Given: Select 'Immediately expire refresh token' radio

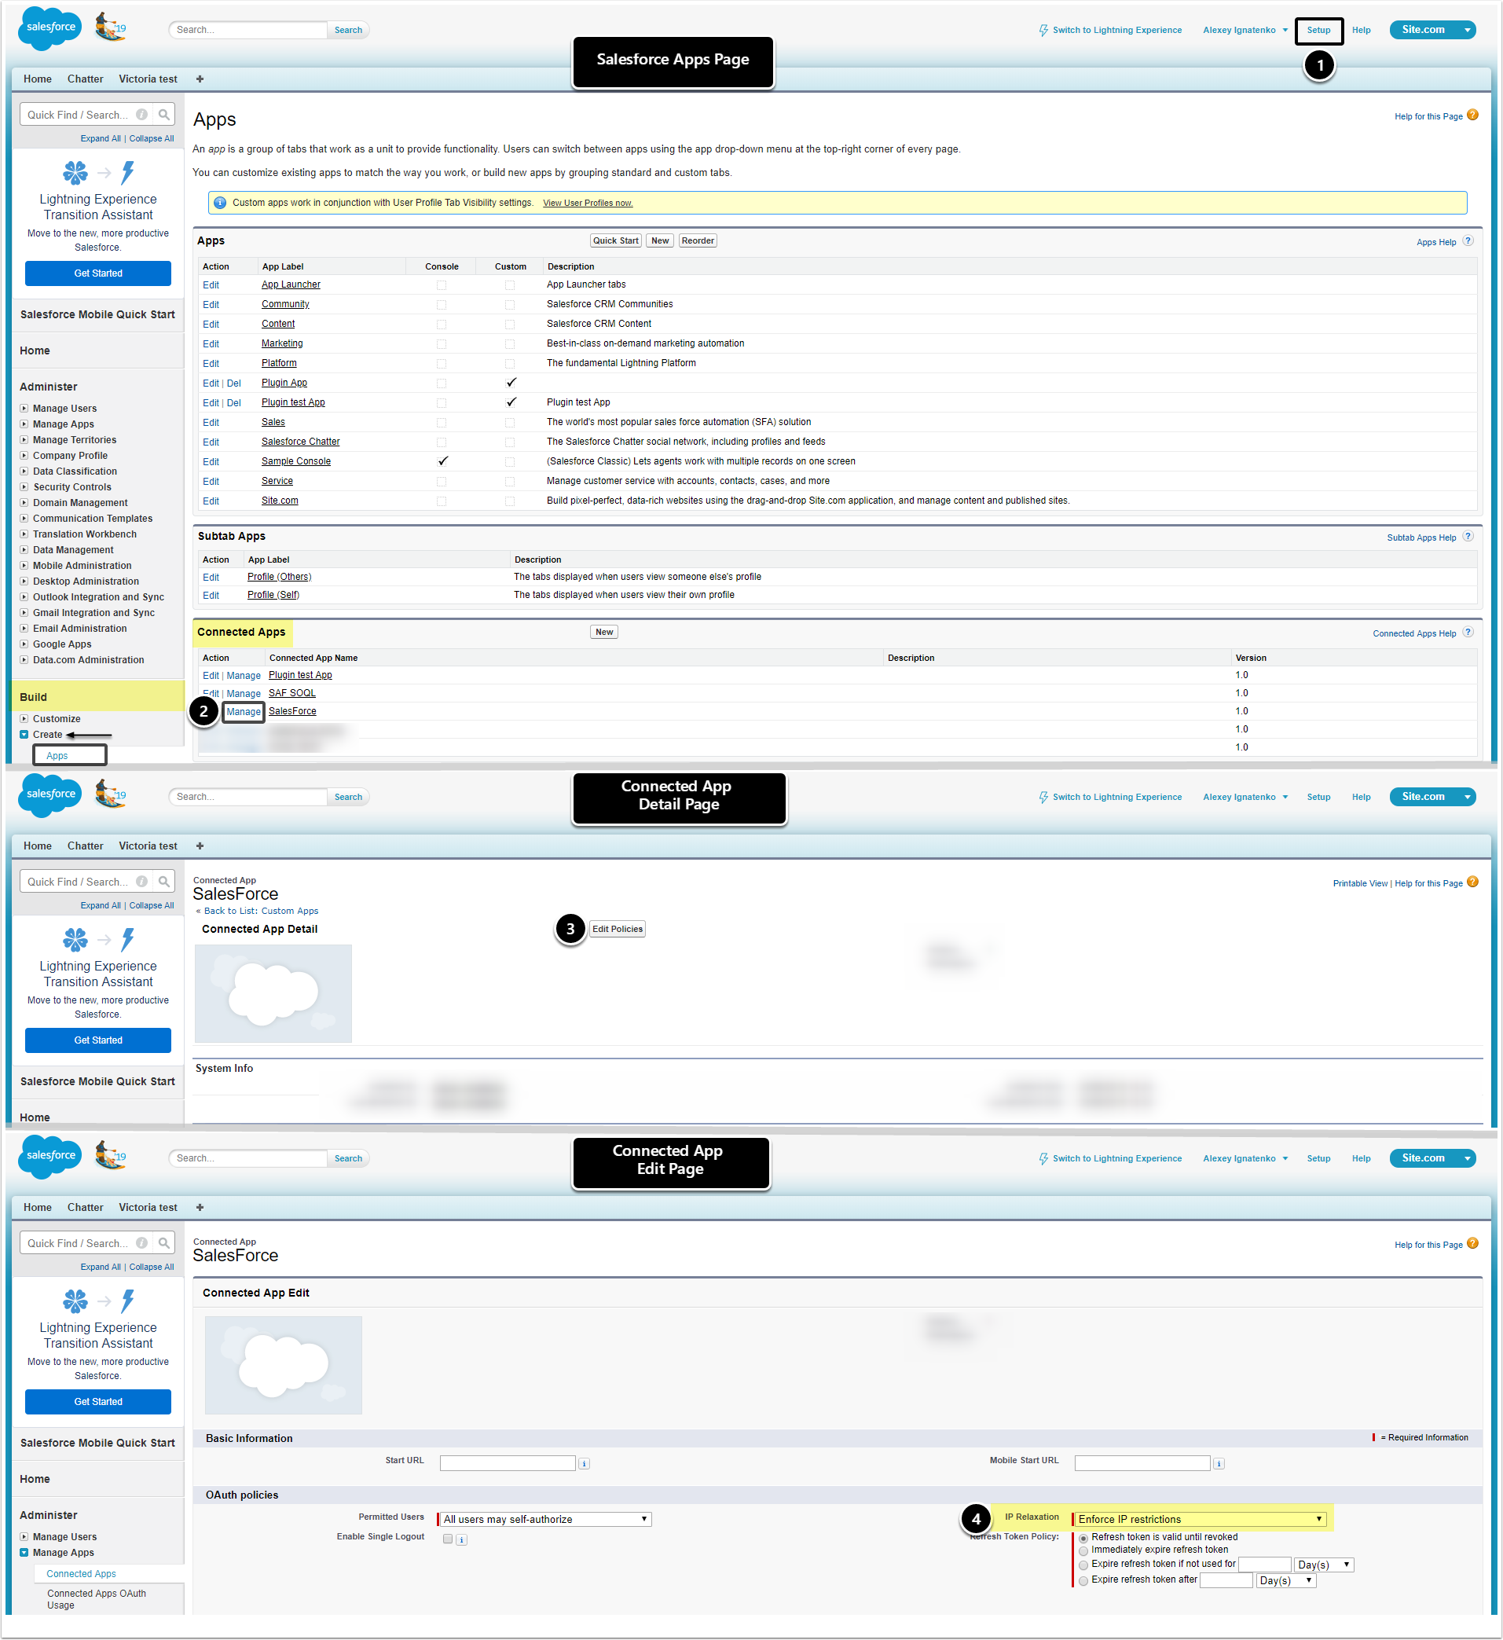Looking at the screenshot, I should point(1083,1551).
